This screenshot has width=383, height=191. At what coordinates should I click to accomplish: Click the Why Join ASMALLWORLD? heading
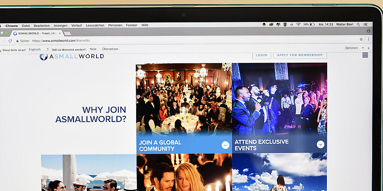pyautogui.click(x=91, y=114)
